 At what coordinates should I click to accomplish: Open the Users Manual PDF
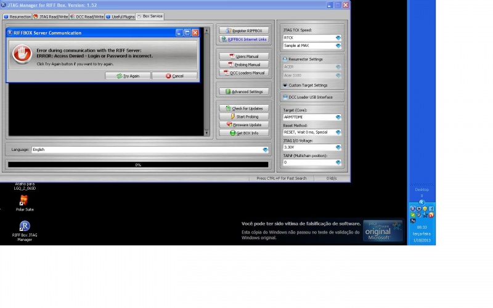(x=244, y=56)
